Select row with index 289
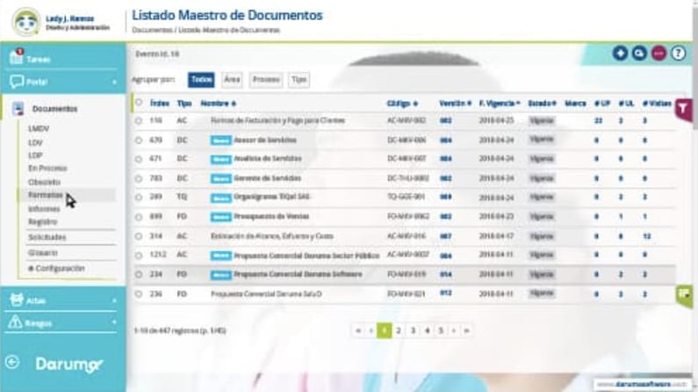 139,198
